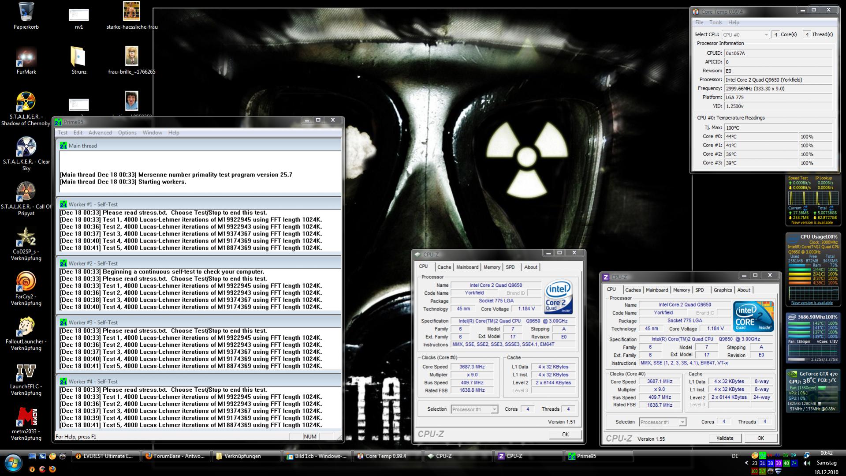Open the Papierkorb recycle bin icon

click(26, 12)
